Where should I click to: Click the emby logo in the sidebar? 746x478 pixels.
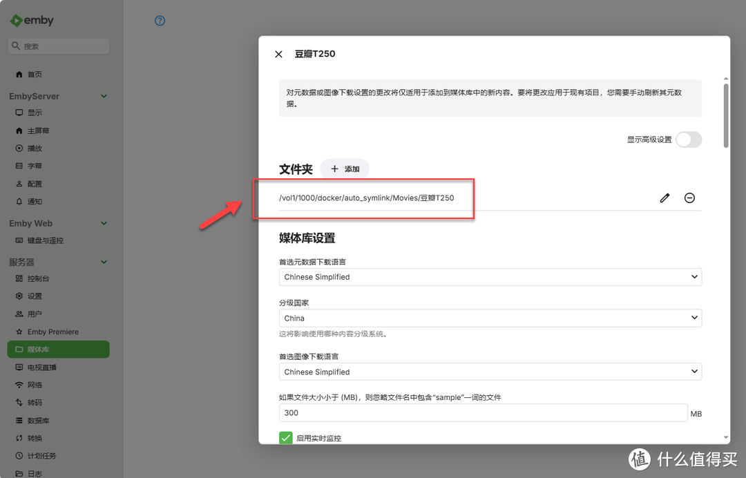pos(32,20)
